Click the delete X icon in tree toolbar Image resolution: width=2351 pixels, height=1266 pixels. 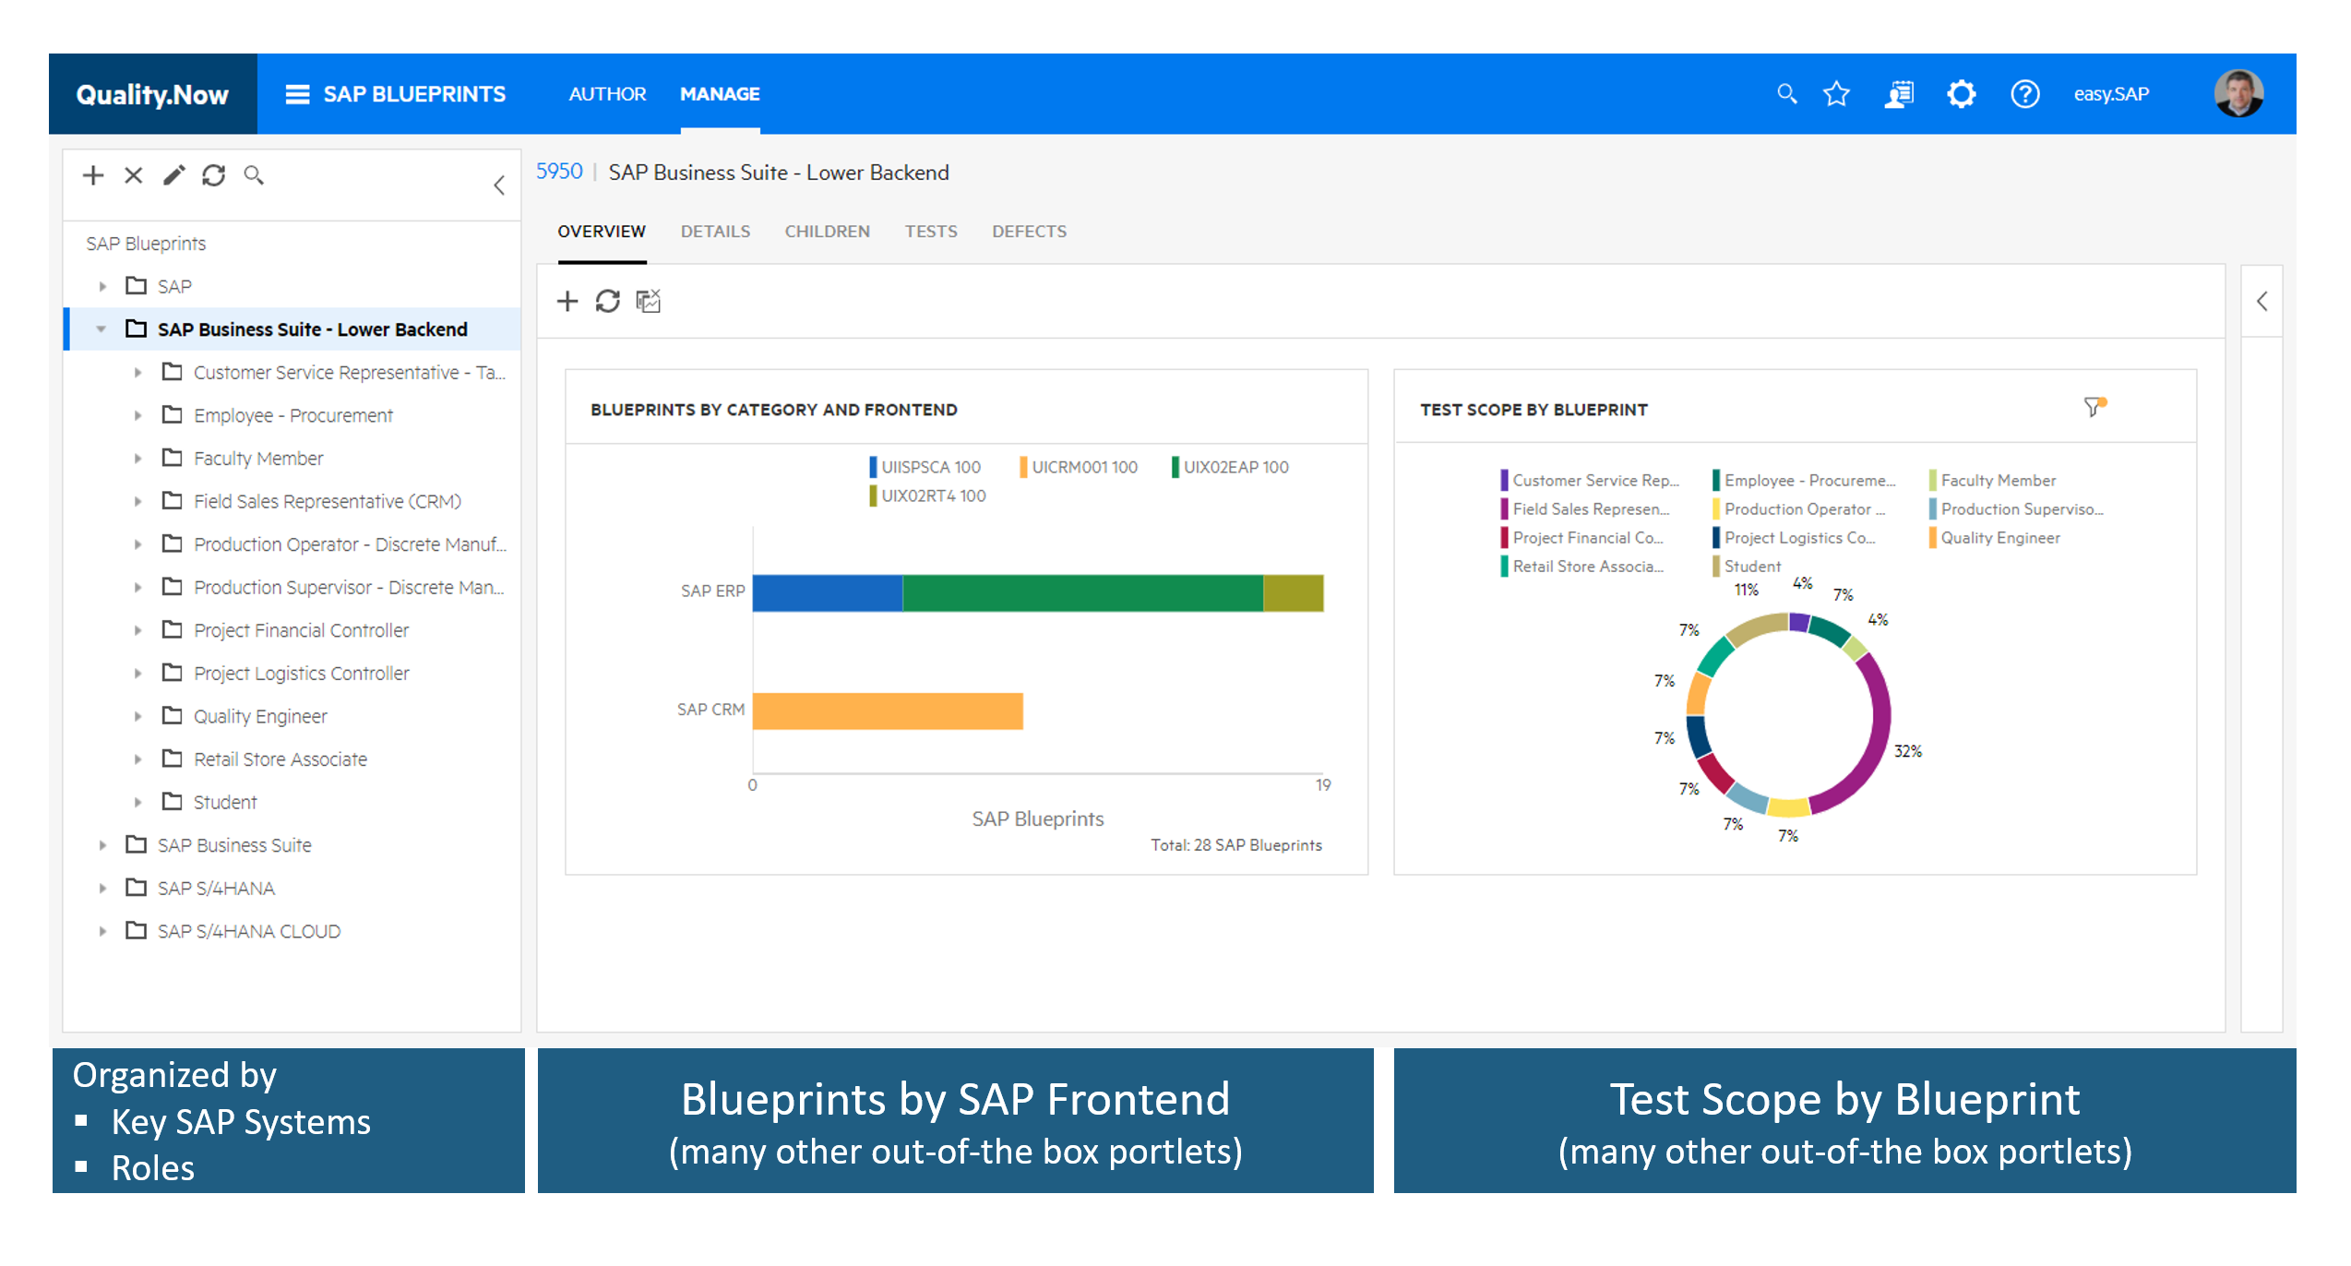click(x=134, y=175)
